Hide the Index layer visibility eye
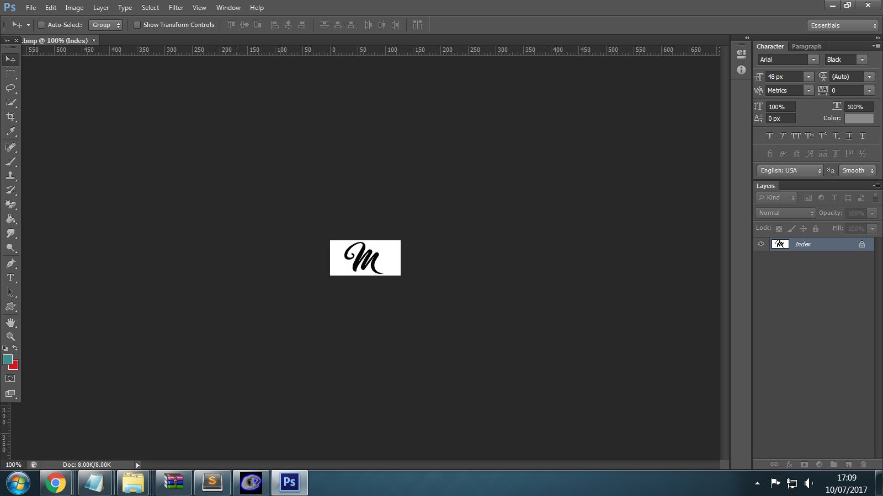This screenshot has height=496, width=883. (761, 244)
